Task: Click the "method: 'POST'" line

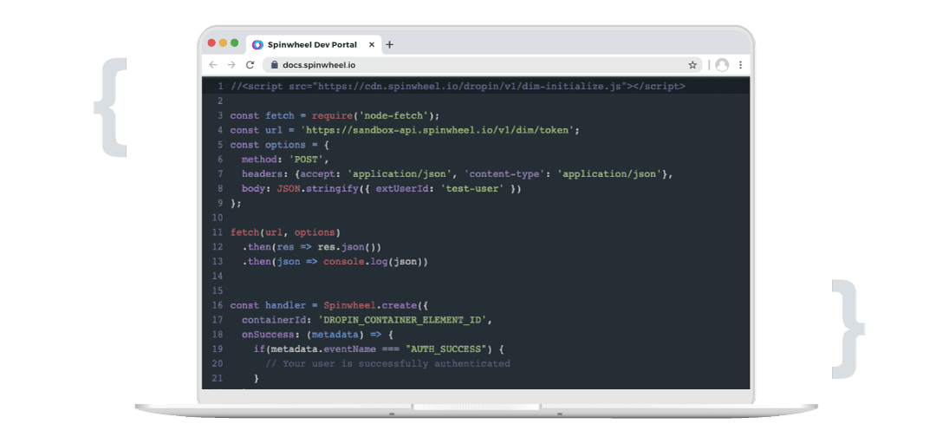Action: tap(285, 160)
